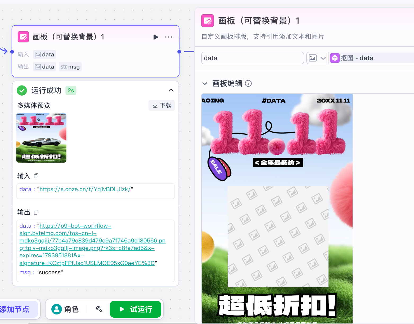Copy the 输出 section content
This screenshot has height=324, width=414.
tap(36, 212)
